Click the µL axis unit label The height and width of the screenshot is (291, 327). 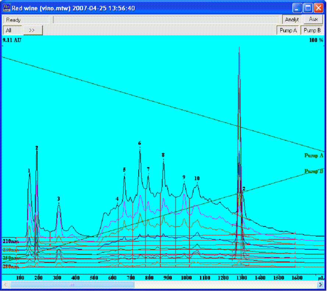click(x=321, y=278)
